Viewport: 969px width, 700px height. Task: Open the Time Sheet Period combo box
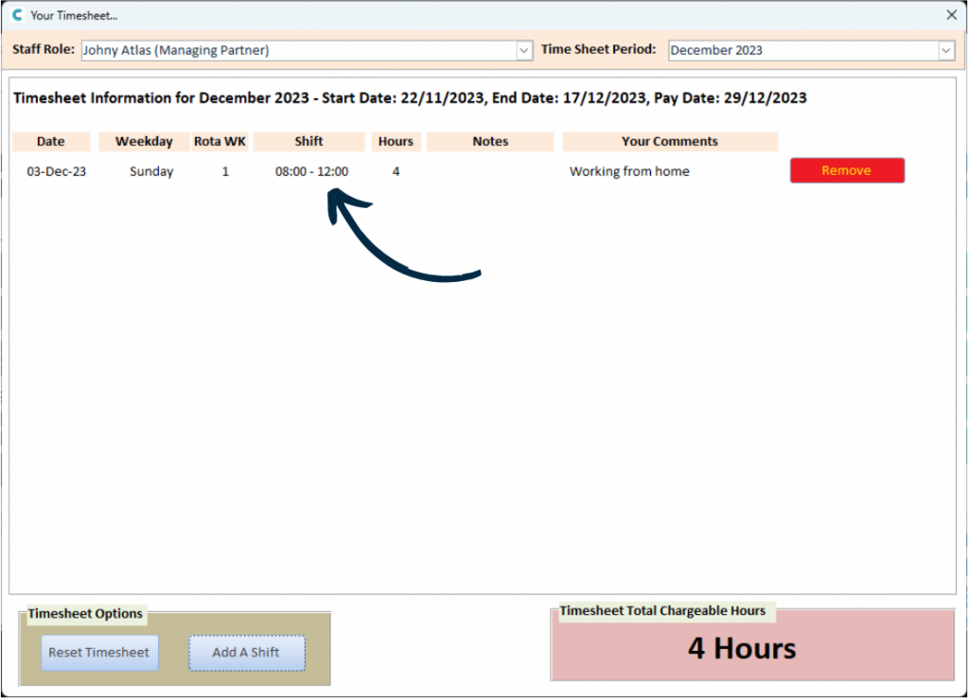tap(802, 50)
